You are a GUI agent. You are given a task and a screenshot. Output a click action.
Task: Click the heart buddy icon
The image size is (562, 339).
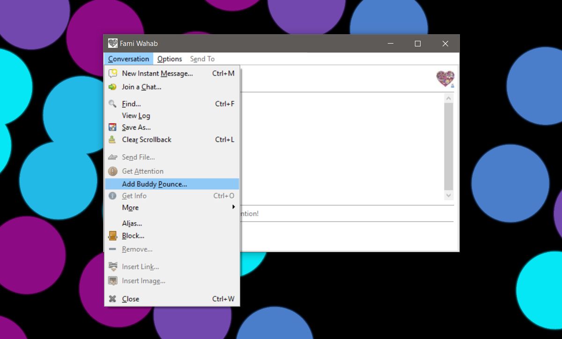click(445, 78)
